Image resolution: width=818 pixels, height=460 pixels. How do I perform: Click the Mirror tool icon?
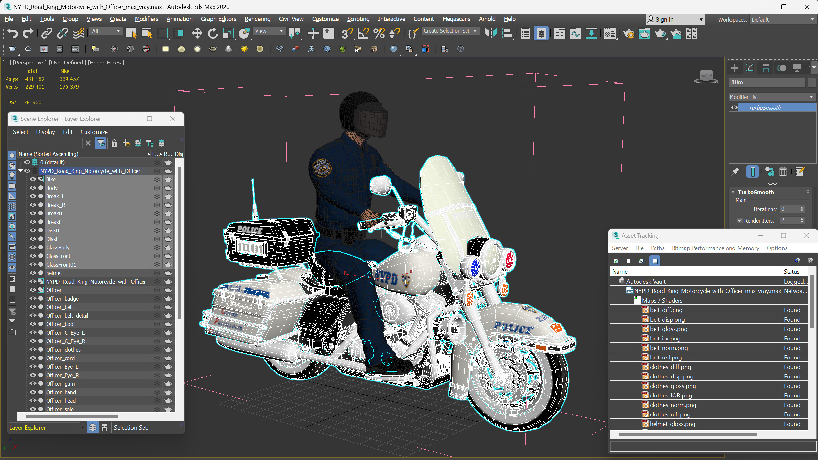click(x=491, y=33)
